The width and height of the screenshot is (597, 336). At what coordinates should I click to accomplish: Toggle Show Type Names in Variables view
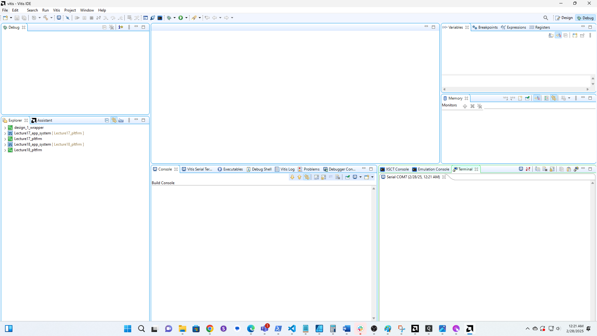point(551,35)
